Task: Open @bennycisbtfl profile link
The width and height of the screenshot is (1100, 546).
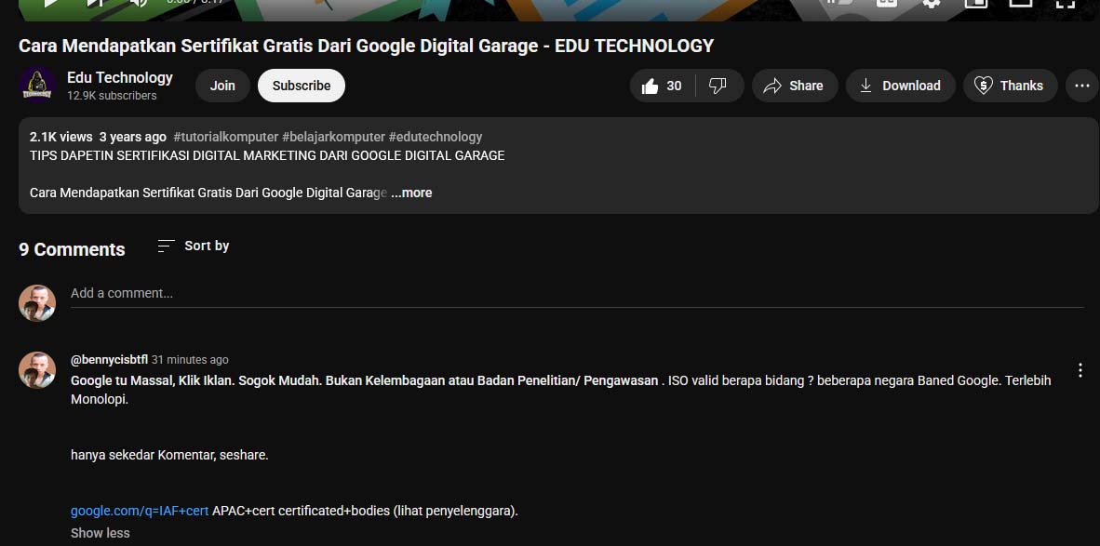Action: point(110,360)
